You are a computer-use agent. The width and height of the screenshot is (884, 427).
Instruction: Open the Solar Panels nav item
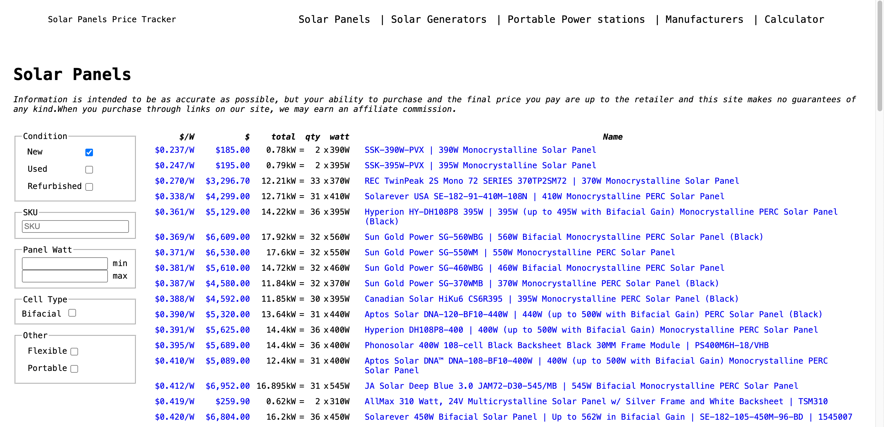click(x=334, y=20)
